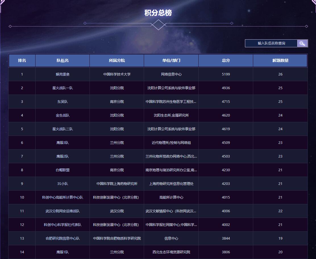The image size is (316, 259).
Task: Click the 所属分院 column header
Action: pyautogui.click(x=117, y=60)
